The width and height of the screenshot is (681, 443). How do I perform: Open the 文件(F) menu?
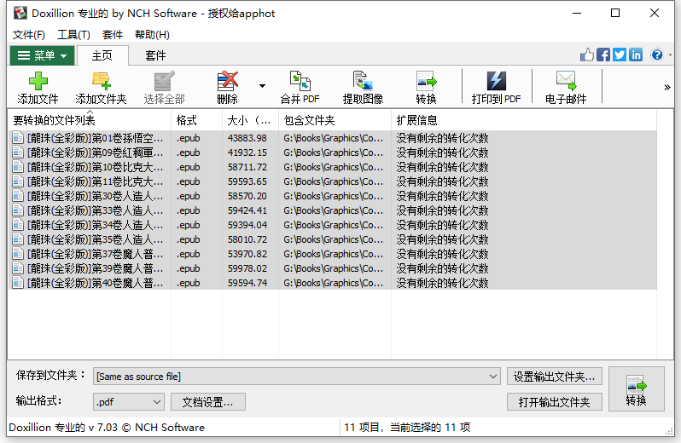29,35
